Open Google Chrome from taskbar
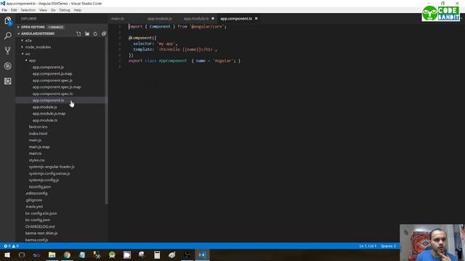Viewport: 465px width, 261px height. click(x=67, y=254)
